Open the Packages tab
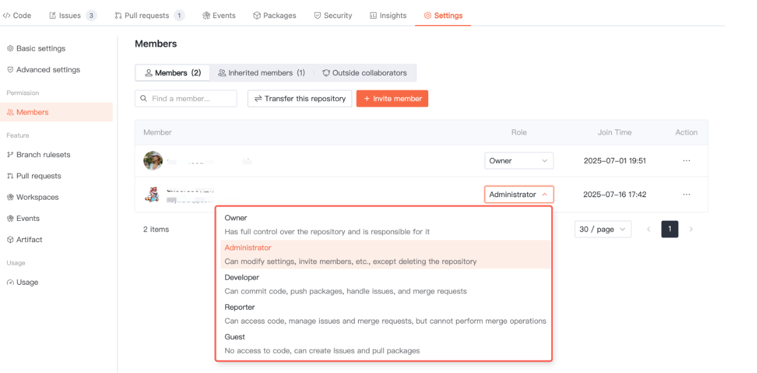 coord(275,16)
